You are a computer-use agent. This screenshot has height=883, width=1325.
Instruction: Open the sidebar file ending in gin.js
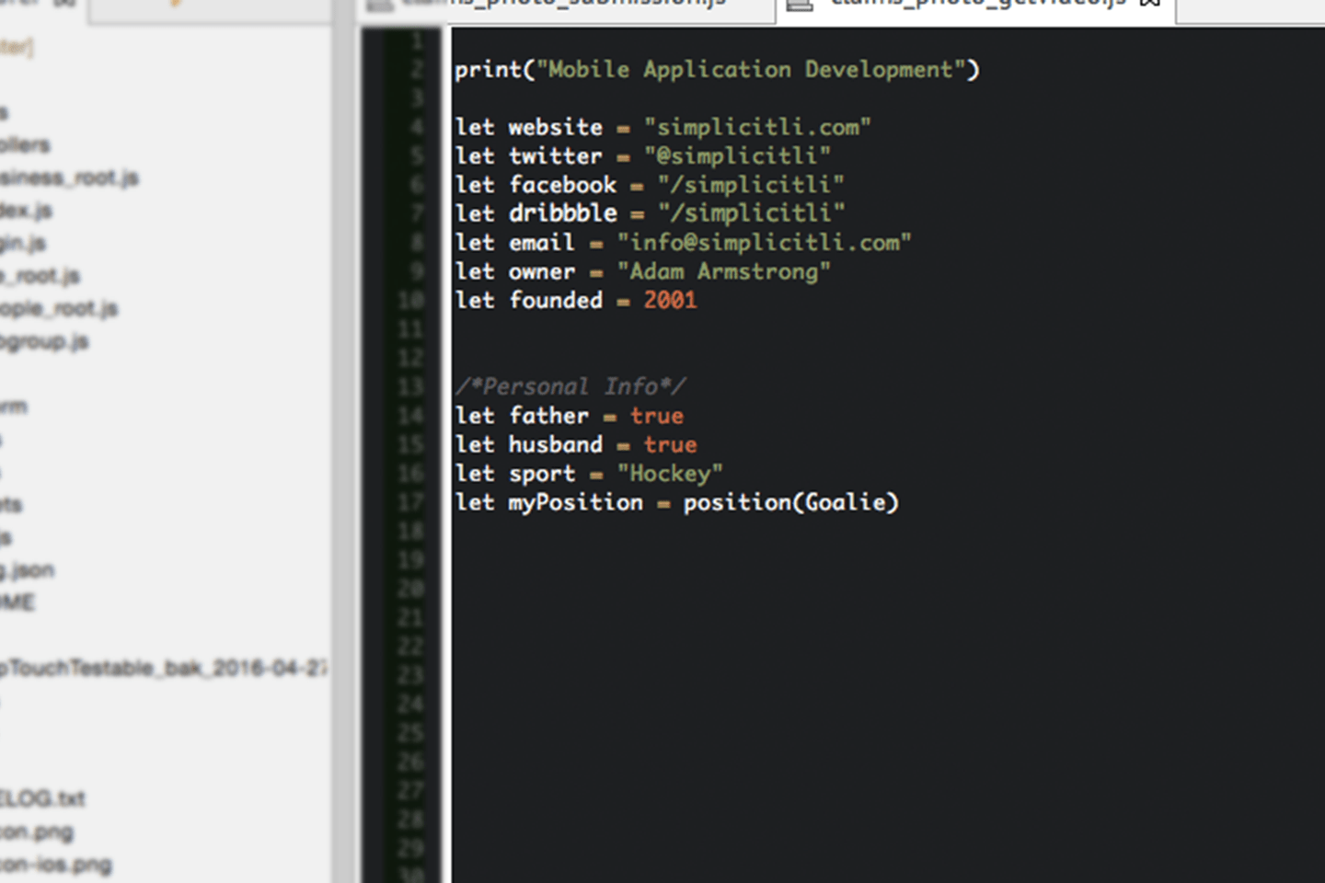tap(23, 244)
